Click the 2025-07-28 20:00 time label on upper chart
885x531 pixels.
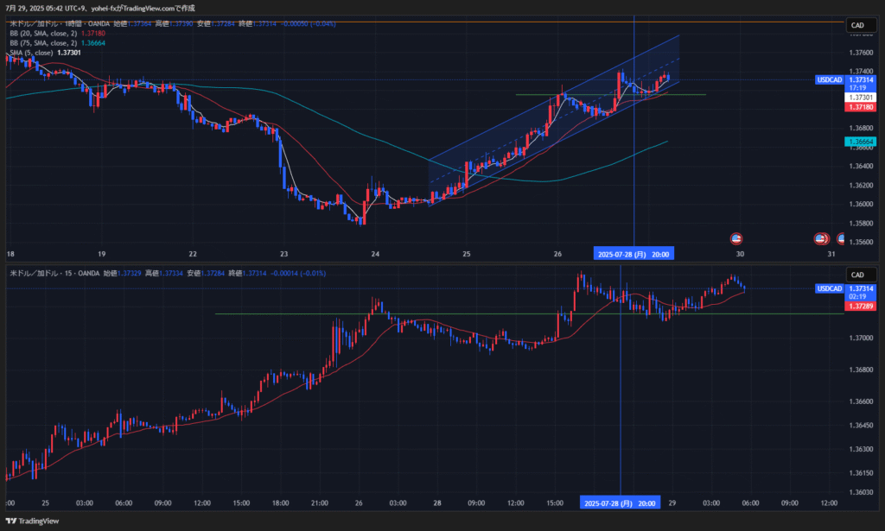[x=634, y=254]
